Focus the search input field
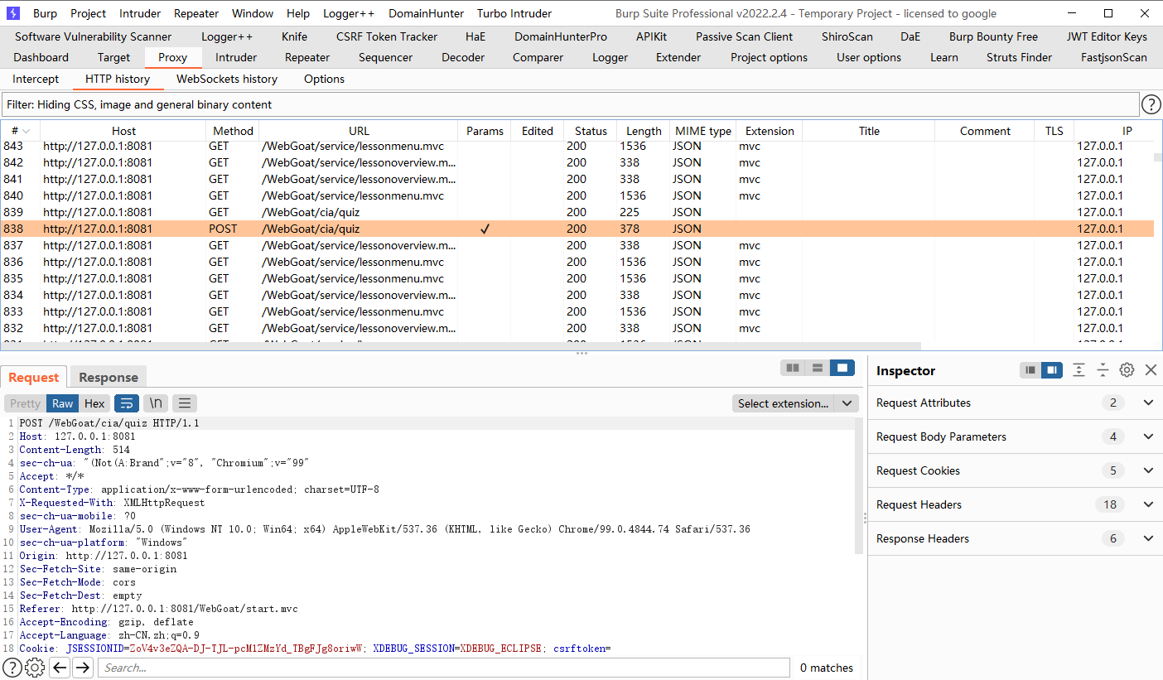Viewport: 1163px width, 680px height. coord(443,668)
